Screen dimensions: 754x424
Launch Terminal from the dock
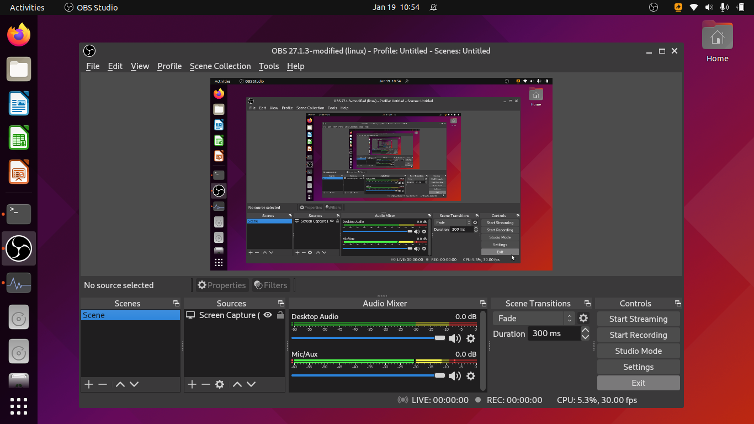point(19,214)
